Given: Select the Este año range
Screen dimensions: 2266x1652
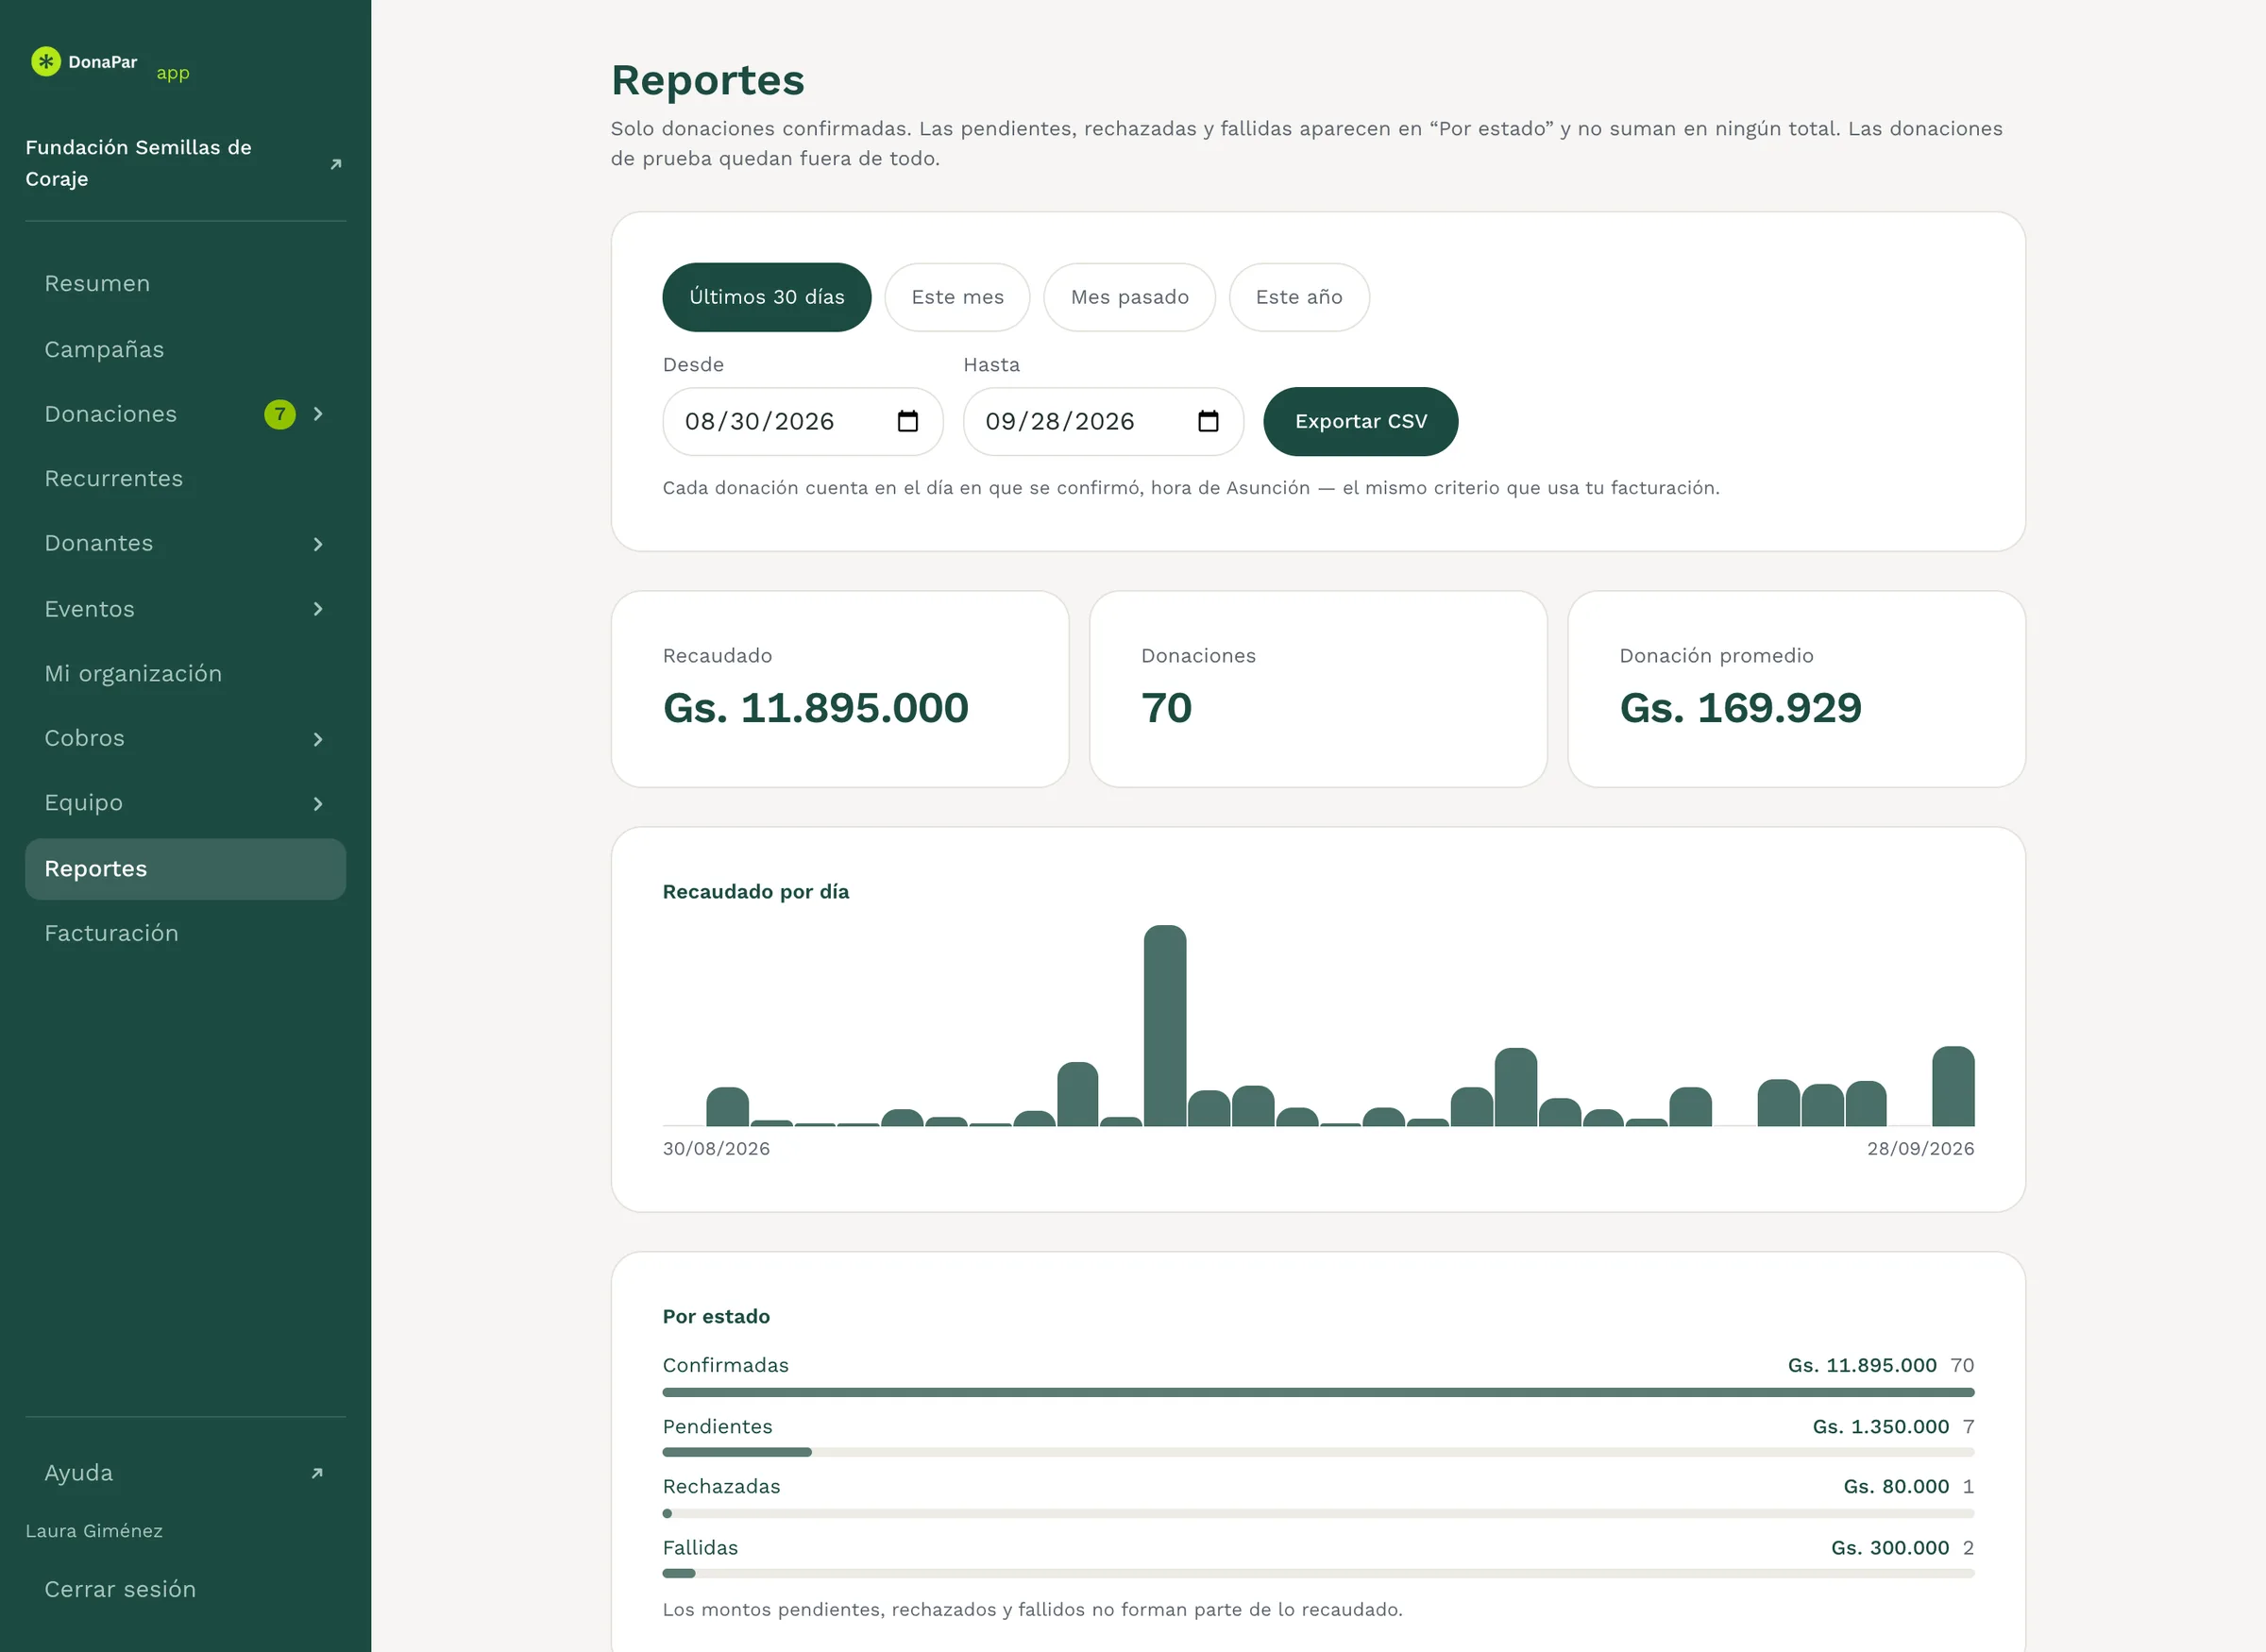Looking at the screenshot, I should pos(1299,297).
